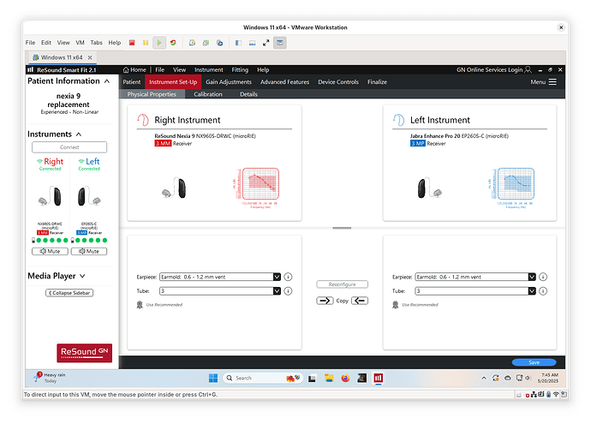Click the VMware power off (red) toolbar icon

coord(132,43)
